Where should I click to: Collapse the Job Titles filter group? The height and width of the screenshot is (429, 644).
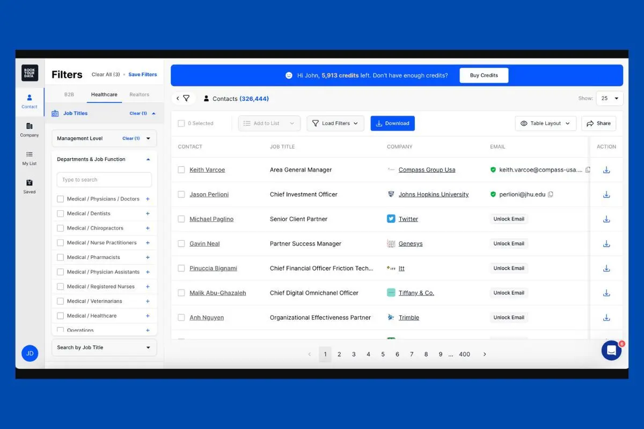point(153,114)
